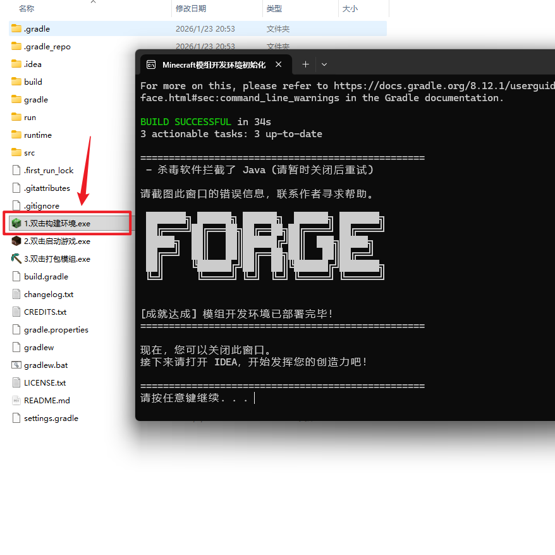Sort files by the 修改日期 column header
Image resolution: width=555 pixels, height=555 pixels.
pyautogui.click(x=191, y=8)
